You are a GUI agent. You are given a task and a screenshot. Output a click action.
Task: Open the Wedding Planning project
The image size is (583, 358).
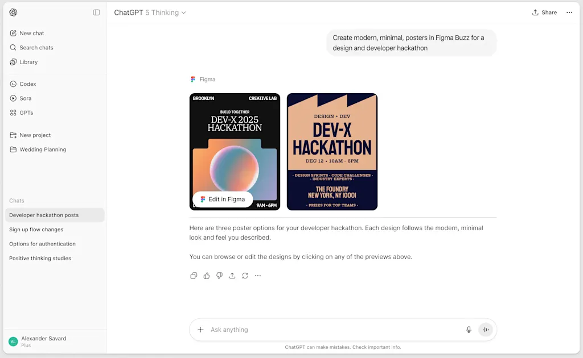pos(42,149)
